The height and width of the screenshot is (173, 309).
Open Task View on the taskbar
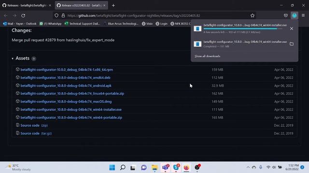pos(133,167)
